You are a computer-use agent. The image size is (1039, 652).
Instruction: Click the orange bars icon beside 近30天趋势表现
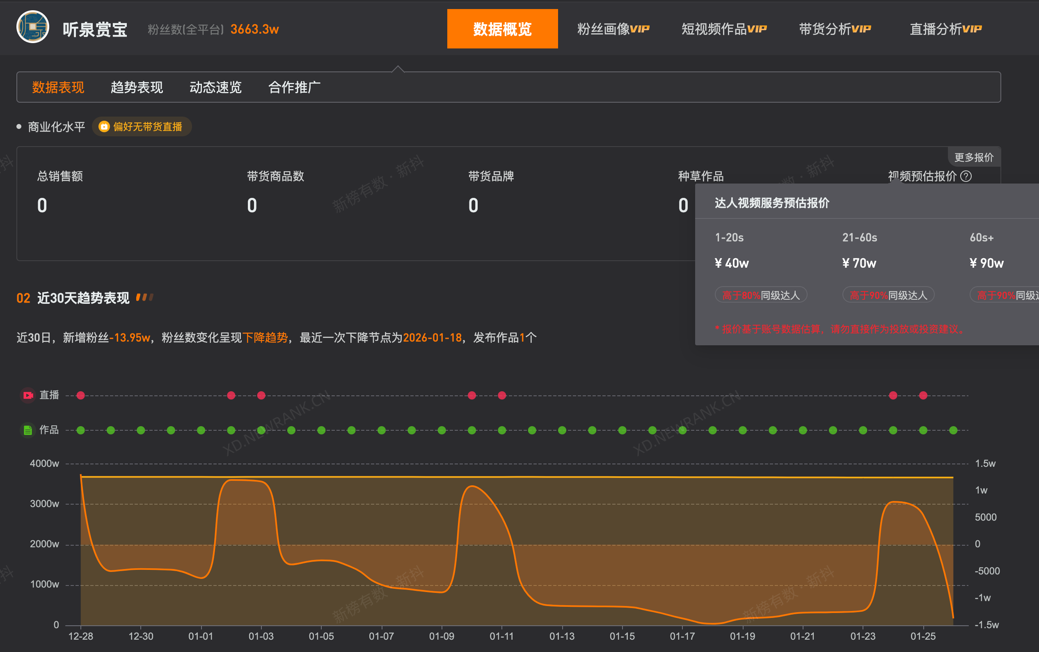pos(145,297)
